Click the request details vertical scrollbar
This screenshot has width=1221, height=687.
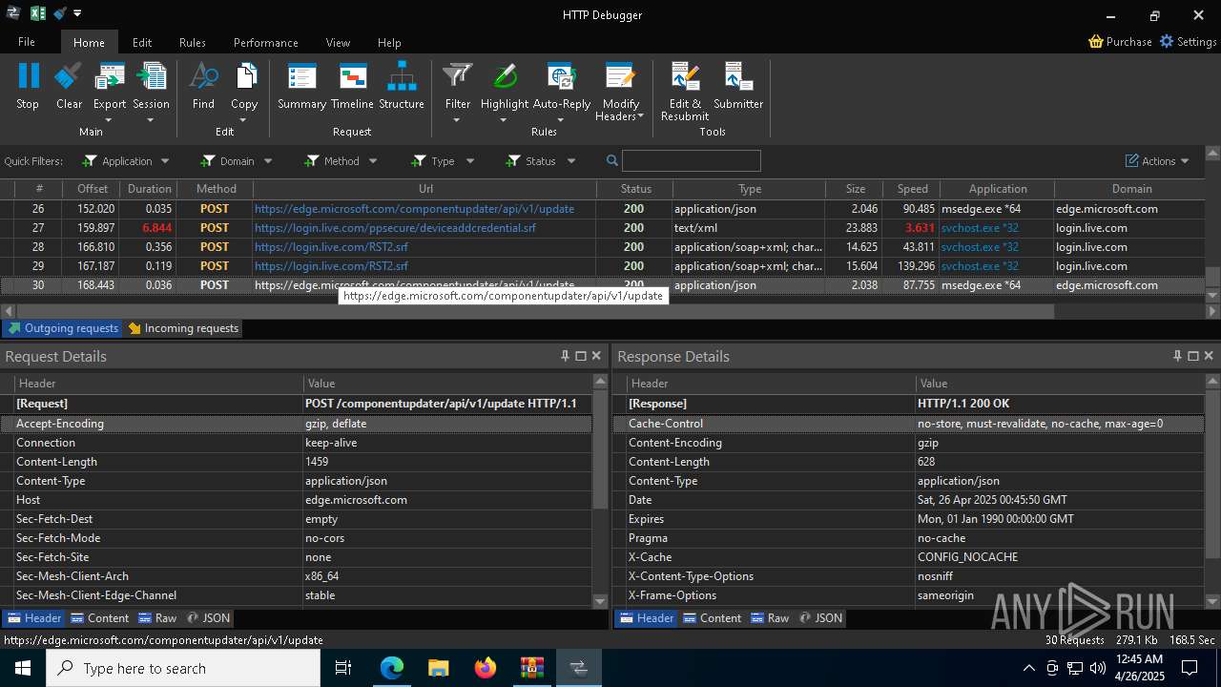tap(600, 448)
